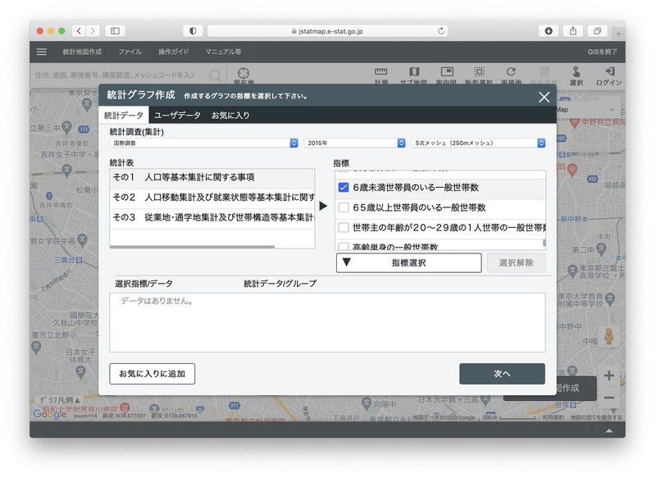The image size is (656, 478).
Task: Select row その2 人口移動集計及び就業状態等基本集計
Action: (212, 198)
